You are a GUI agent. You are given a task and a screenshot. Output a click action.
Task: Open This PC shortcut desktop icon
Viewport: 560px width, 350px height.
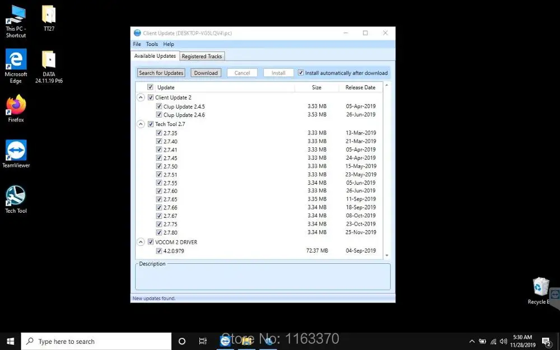coord(16,21)
